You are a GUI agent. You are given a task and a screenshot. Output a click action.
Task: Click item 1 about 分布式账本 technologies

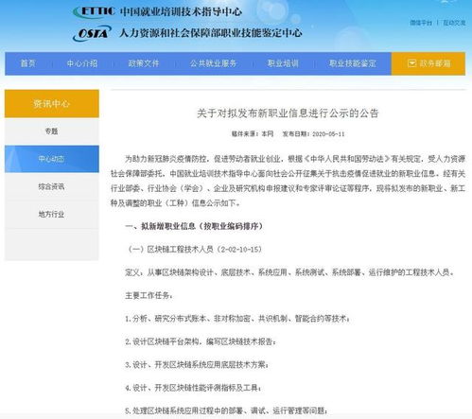coord(237,319)
